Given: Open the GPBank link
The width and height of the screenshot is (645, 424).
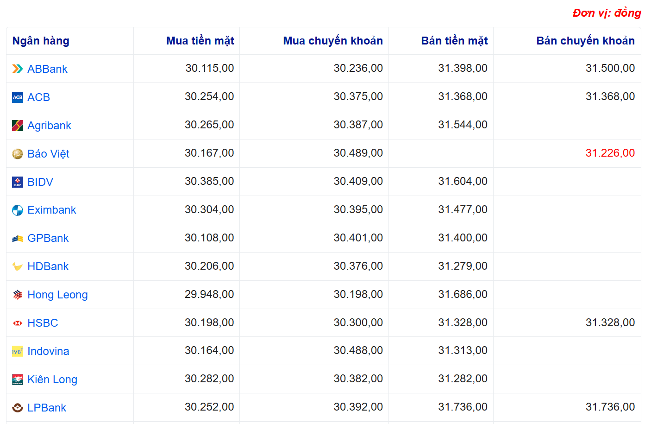Looking at the screenshot, I should [48, 238].
